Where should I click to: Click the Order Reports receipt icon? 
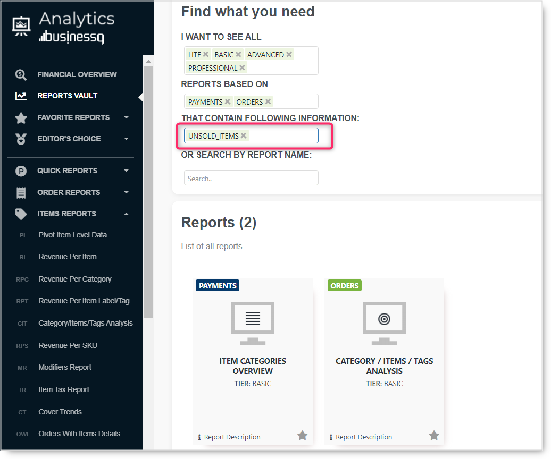click(x=21, y=193)
